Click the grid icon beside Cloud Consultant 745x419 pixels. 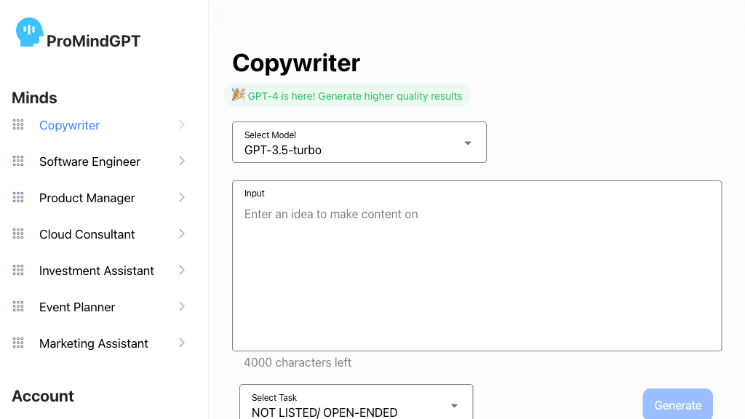tap(18, 234)
